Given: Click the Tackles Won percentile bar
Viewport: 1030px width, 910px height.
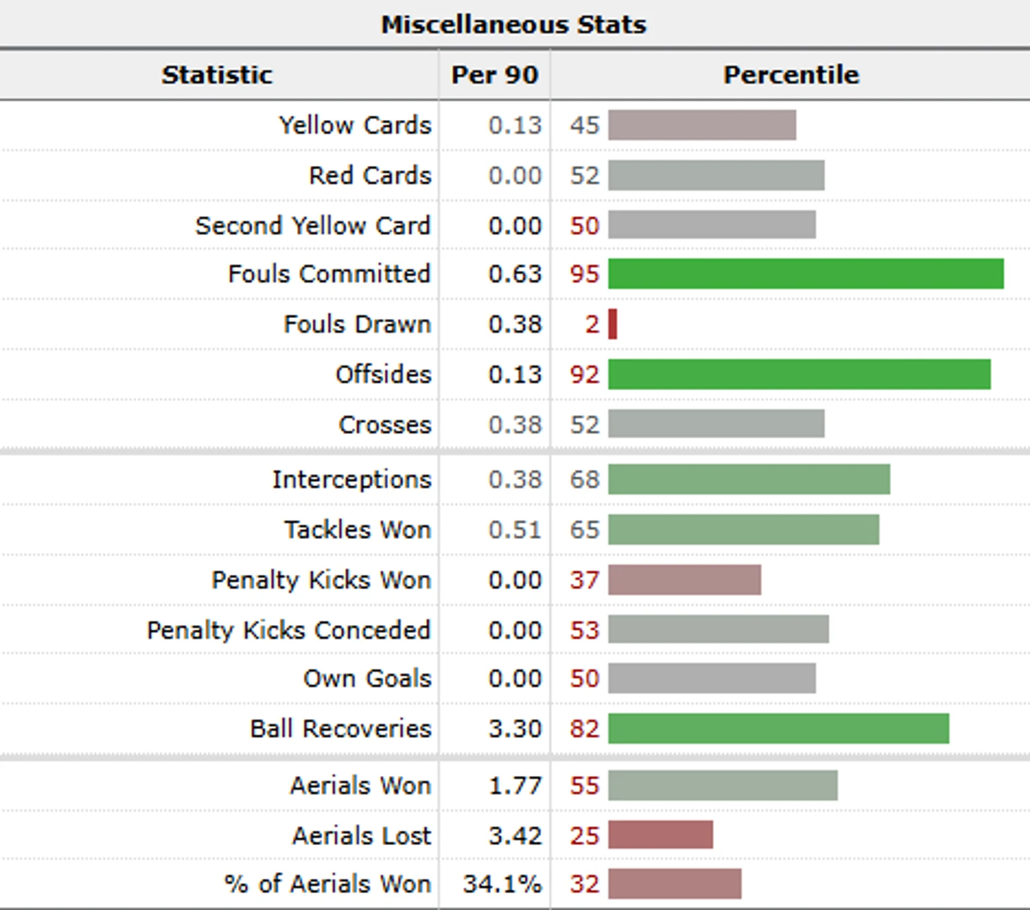Looking at the screenshot, I should [x=744, y=530].
